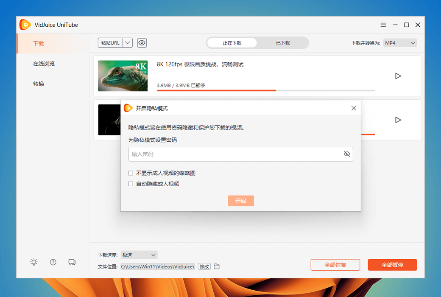The height and width of the screenshot is (297, 441).
Task: Click the 修改 file location button
Action: click(204, 266)
